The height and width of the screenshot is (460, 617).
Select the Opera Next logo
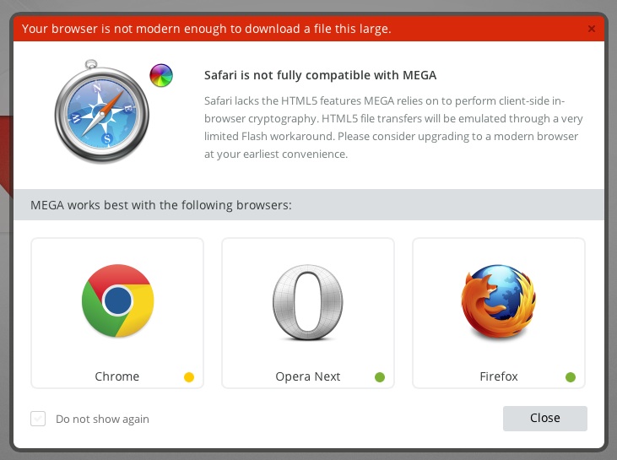pyautogui.click(x=308, y=302)
